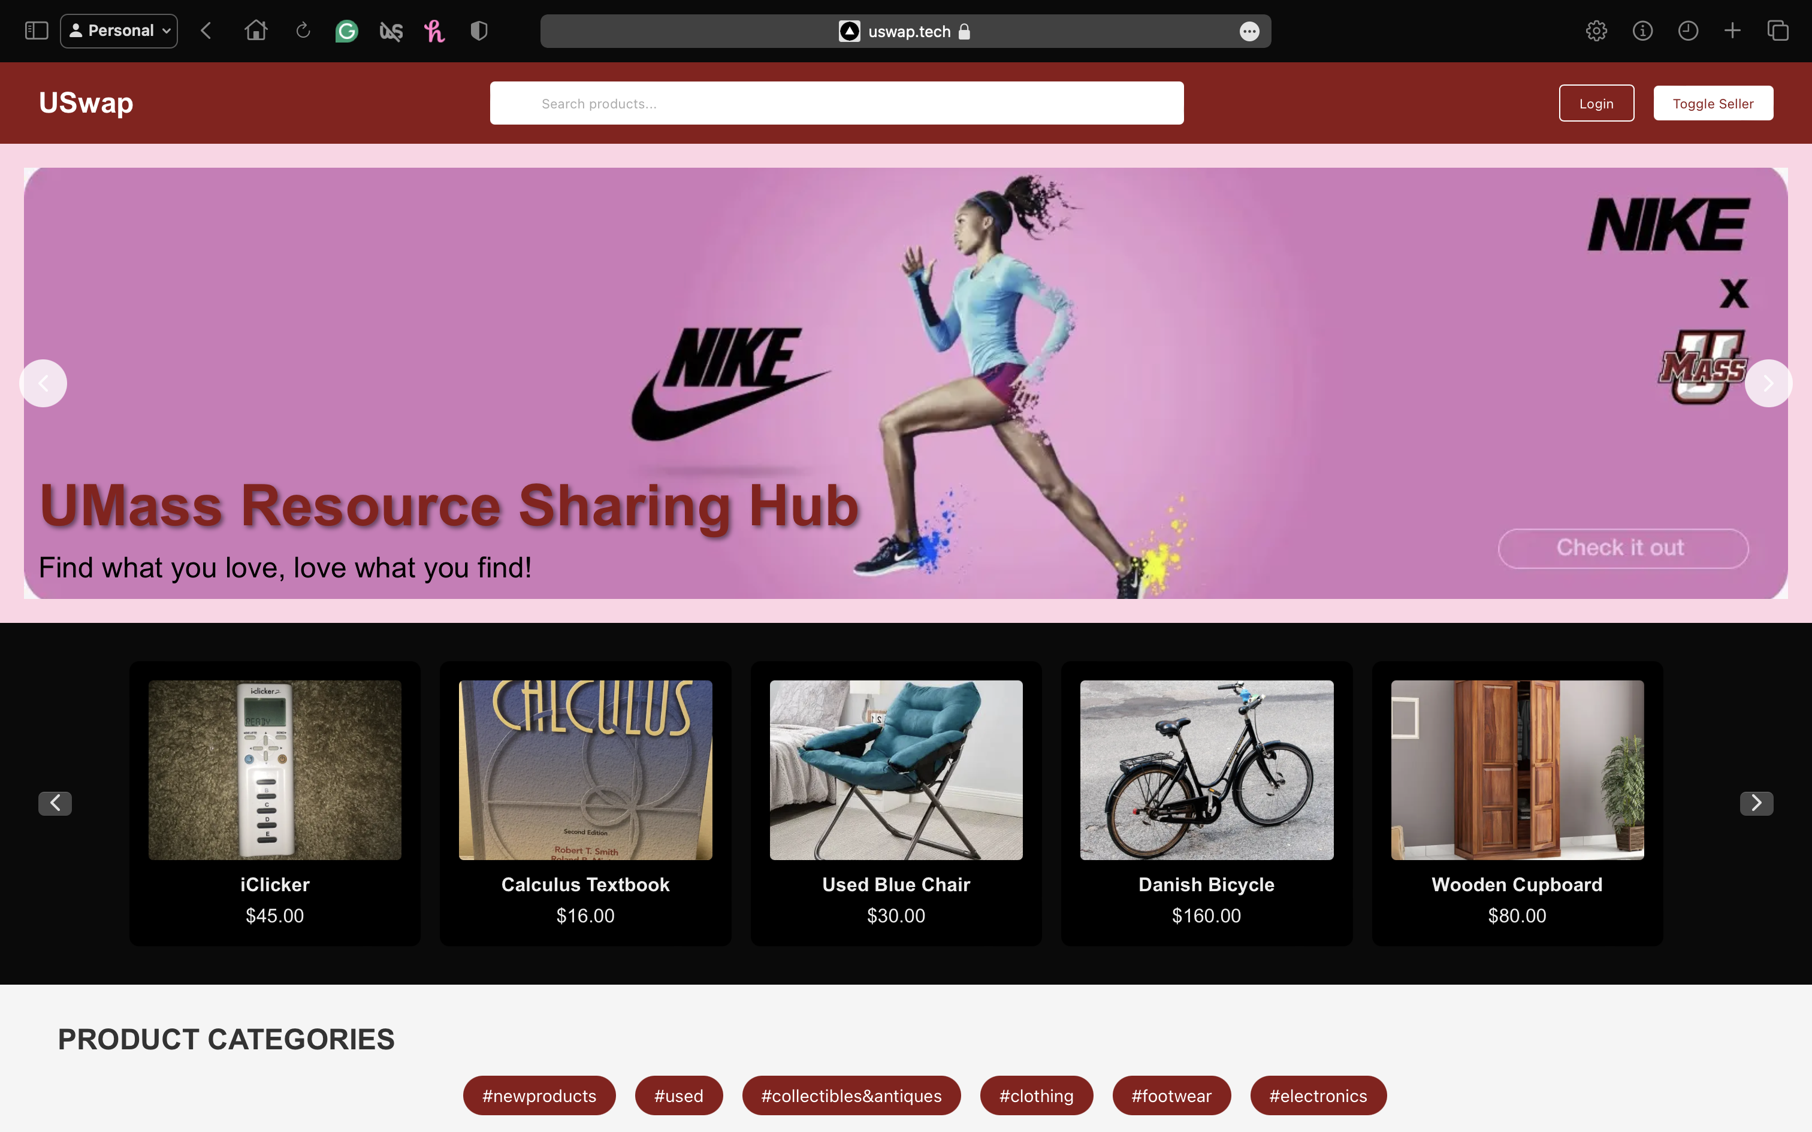Open the Honey extension icon
The image size is (1812, 1132).
pos(434,31)
